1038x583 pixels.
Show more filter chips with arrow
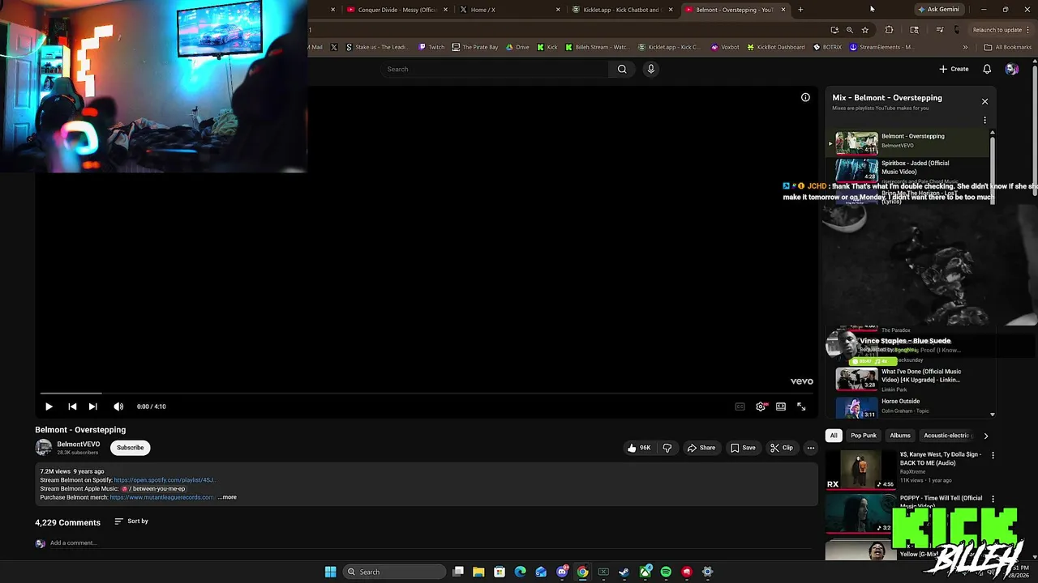pyautogui.click(x=986, y=436)
